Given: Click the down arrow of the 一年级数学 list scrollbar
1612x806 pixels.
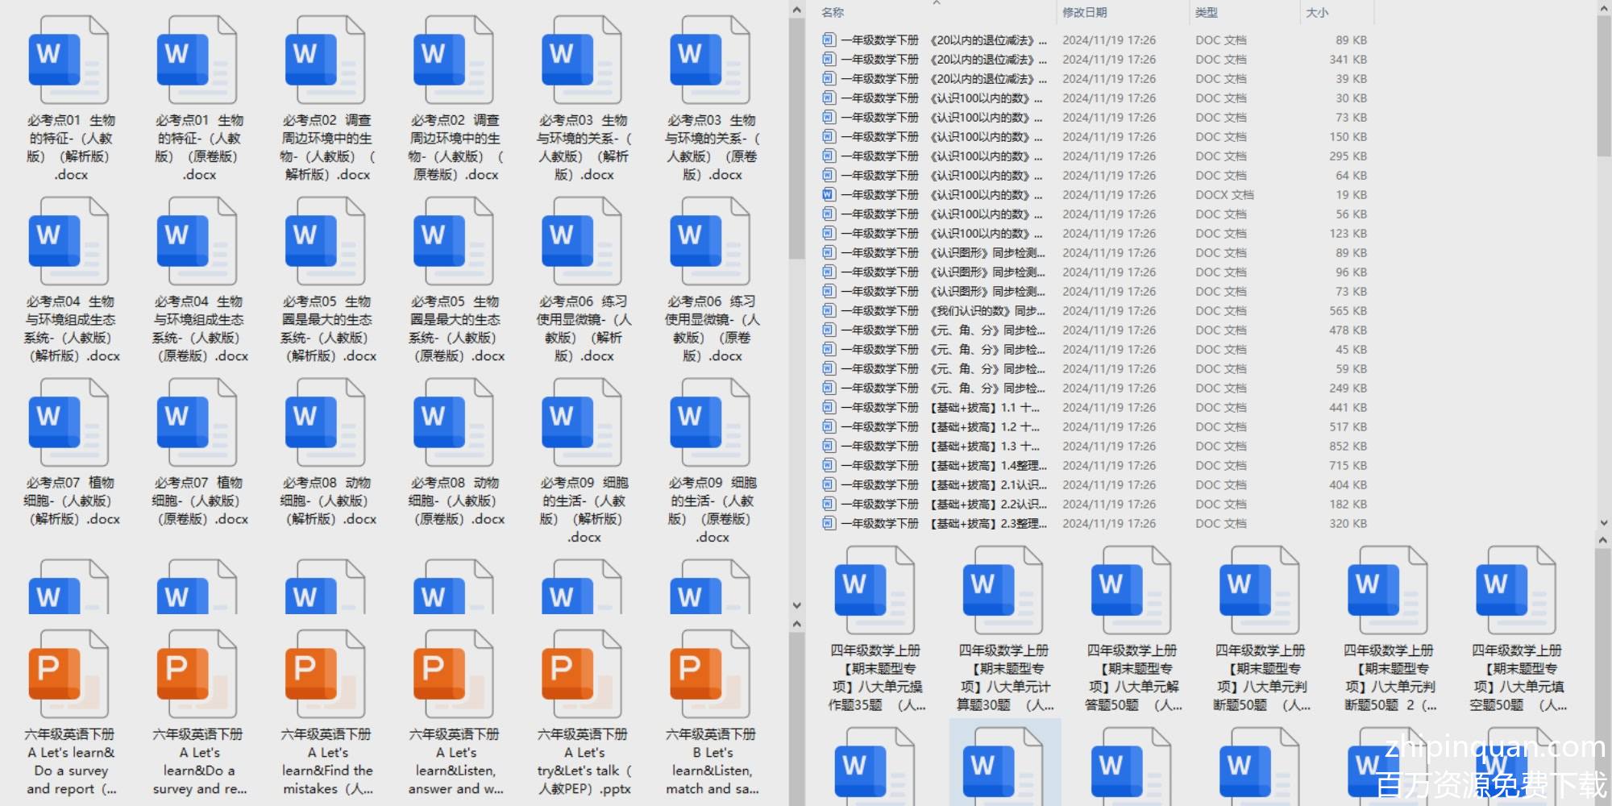Looking at the screenshot, I should [1603, 523].
